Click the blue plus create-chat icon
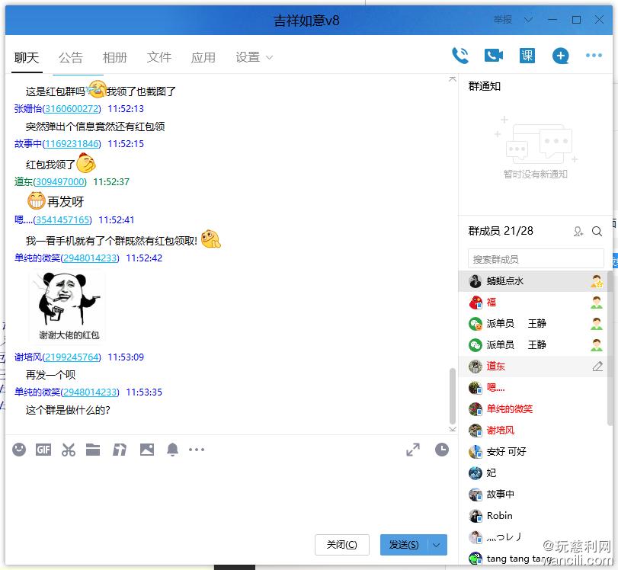The image size is (618, 570). click(x=560, y=55)
